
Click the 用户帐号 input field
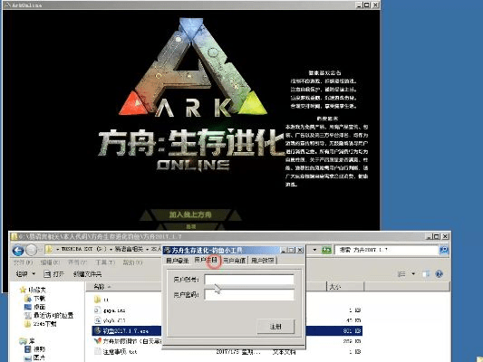[249, 280]
